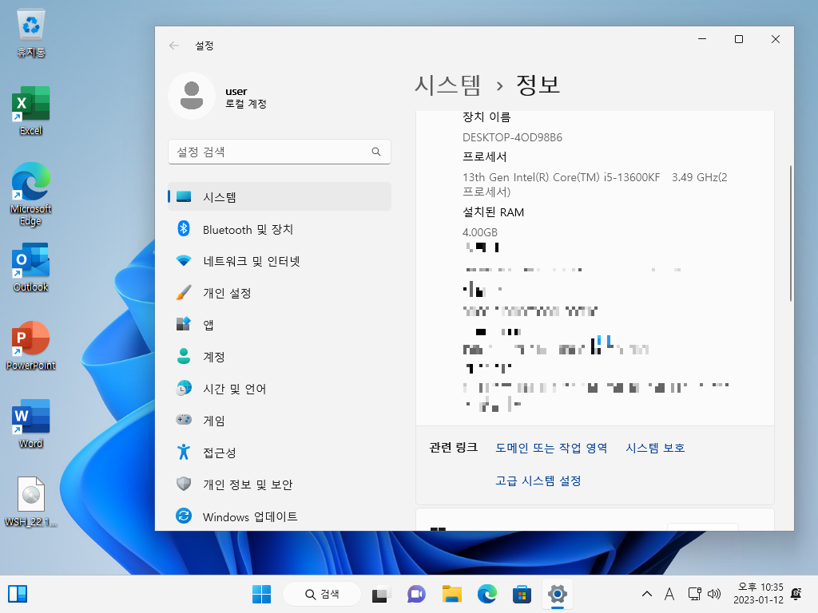
Task: Open Bluetooth and devices settings
Action: [280, 229]
